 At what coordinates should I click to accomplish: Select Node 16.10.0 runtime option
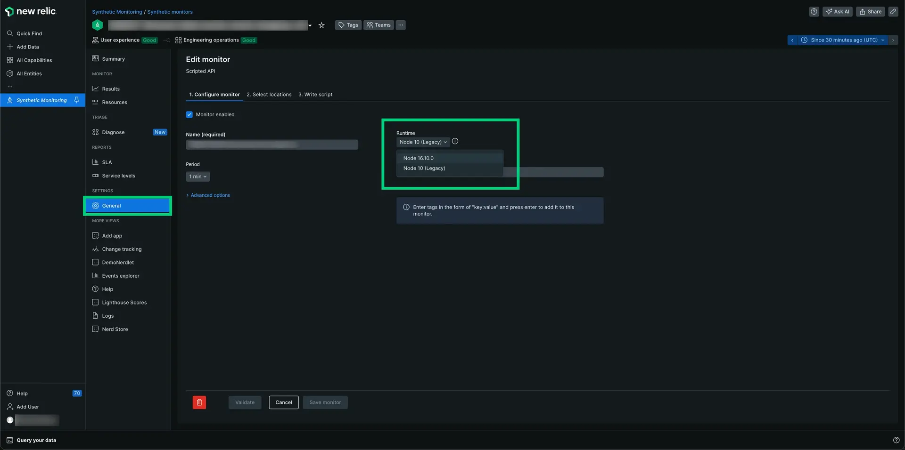point(450,158)
